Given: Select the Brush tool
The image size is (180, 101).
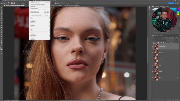Looking at the screenshot, I should [1, 22].
